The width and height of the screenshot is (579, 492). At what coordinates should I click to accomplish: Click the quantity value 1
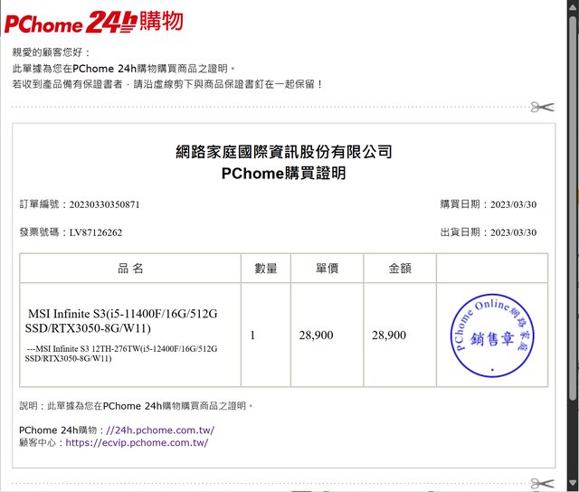tap(252, 336)
